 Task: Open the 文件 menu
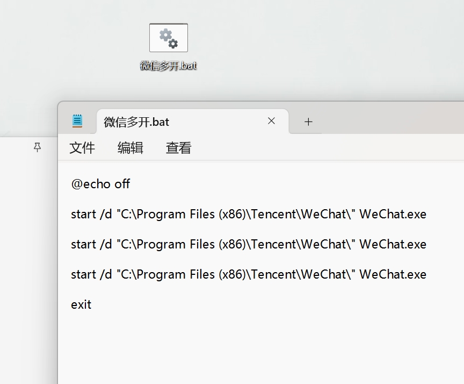(x=82, y=147)
